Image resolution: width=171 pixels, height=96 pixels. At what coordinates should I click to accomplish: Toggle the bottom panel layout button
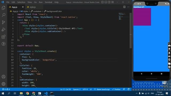click(x=106, y=2)
